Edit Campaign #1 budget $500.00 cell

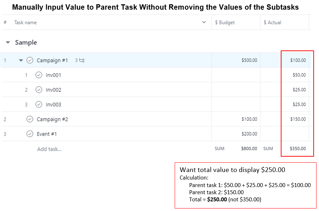pyautogui.click(x=236, y=60)
